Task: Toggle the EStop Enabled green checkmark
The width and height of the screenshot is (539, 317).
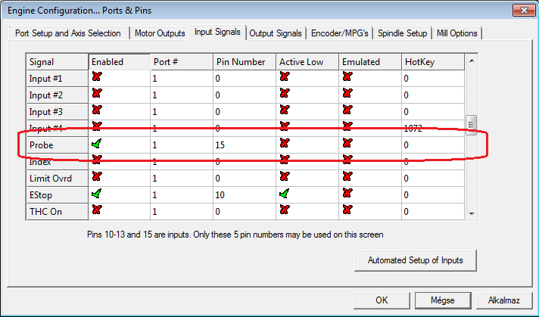Action: pos(96,194)
